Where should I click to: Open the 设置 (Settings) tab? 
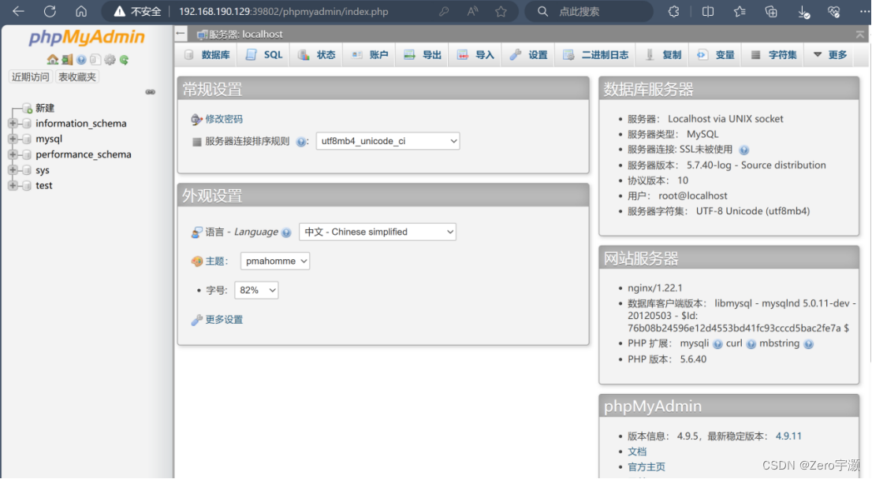click(529, 54)
